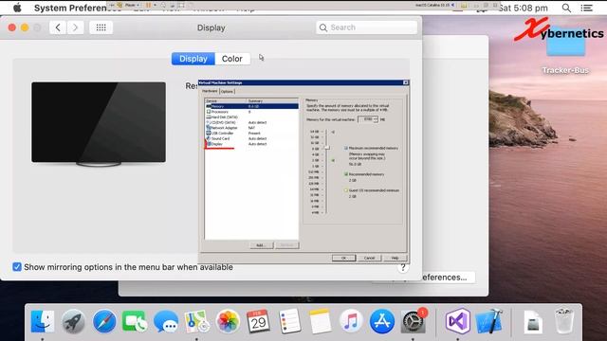Open Visual Studio from the Dock
Screen dimensions: 607x341
coord(458,322)
